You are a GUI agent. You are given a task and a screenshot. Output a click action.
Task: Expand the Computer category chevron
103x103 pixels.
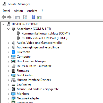pyautogui.click(x=8, y=57)
